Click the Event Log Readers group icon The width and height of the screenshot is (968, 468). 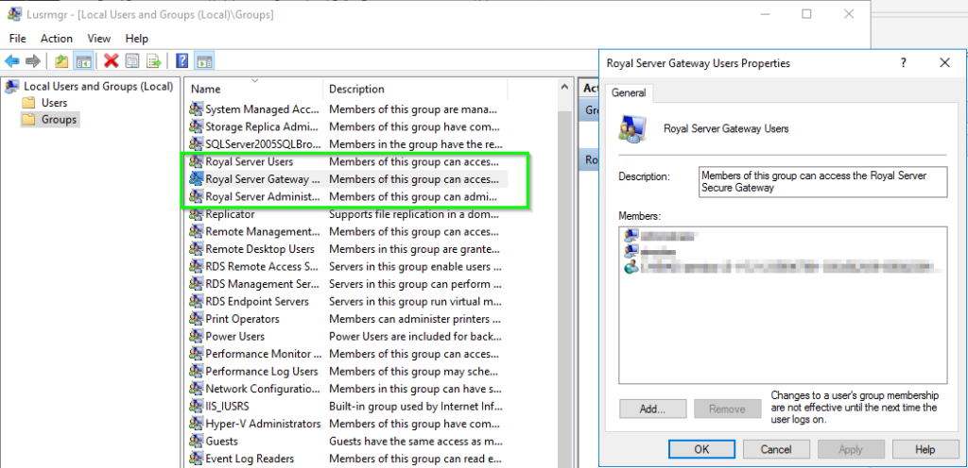coord(197,459)
